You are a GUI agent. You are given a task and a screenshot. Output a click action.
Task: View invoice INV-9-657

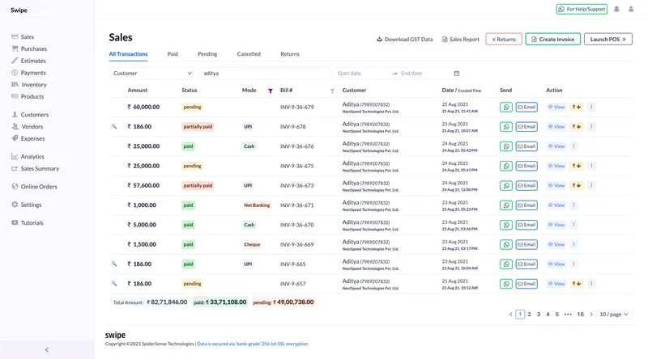pyautogui.click(x=556, y=284)
